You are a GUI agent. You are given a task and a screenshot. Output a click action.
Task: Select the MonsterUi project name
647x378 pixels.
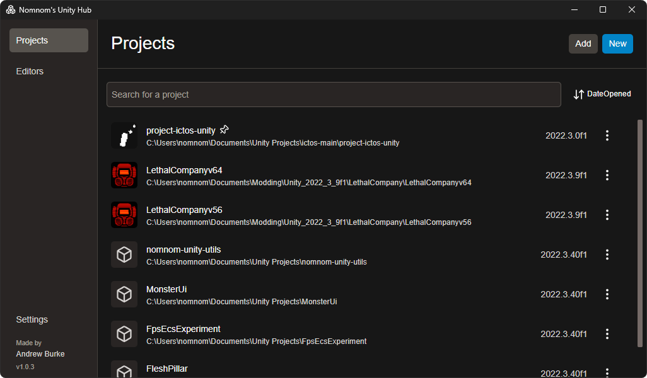[x=166, y=289]
